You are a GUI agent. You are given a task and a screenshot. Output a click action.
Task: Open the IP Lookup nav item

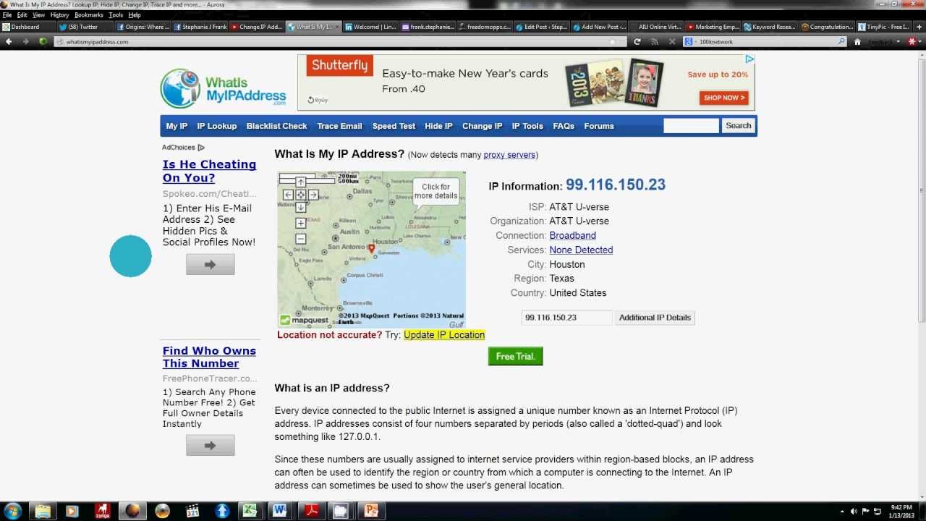click(217, 126)
